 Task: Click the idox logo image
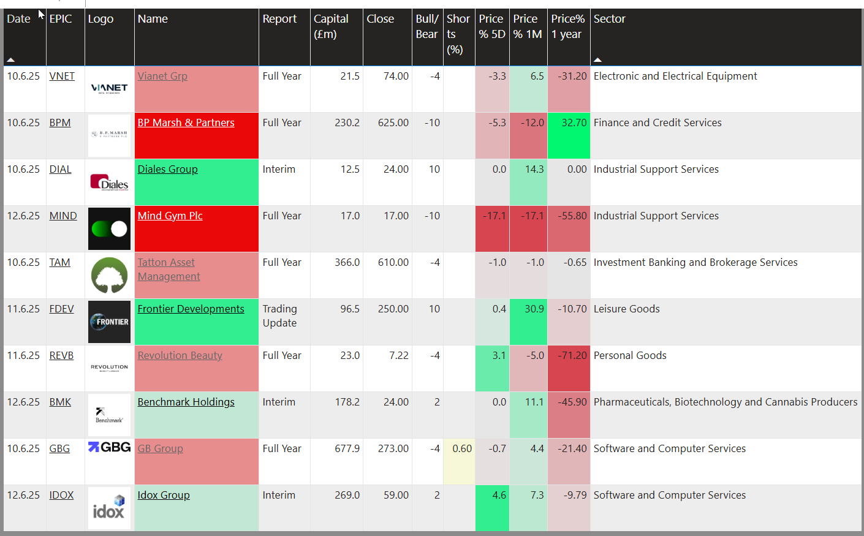pyautogui.click(x=109, y=508)
